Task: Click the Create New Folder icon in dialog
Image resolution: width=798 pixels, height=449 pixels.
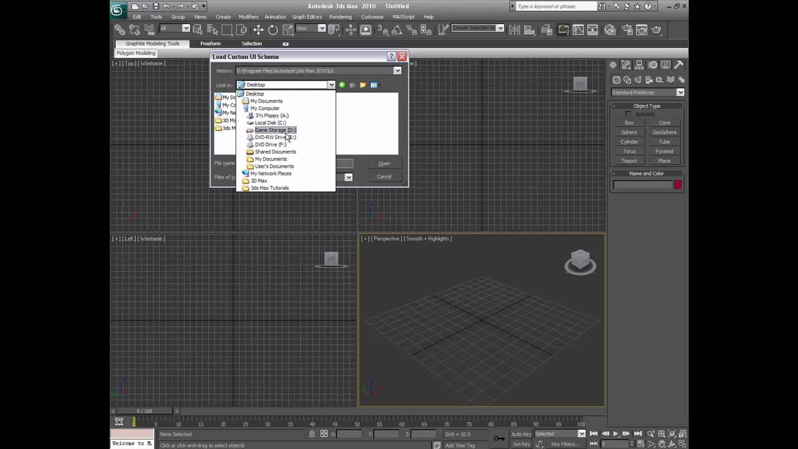Action: click(x=363, y=85)
